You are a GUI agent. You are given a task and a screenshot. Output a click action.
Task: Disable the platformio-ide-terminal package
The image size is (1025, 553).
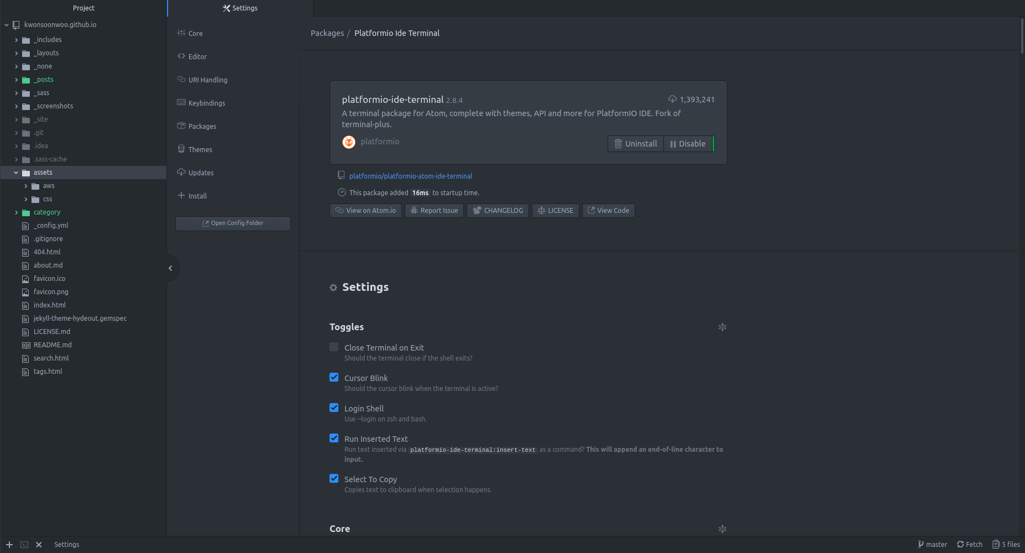[x=688, y=144]
